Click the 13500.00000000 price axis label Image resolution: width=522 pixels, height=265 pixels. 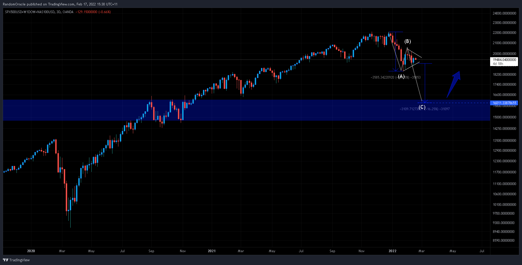point(504,141)
